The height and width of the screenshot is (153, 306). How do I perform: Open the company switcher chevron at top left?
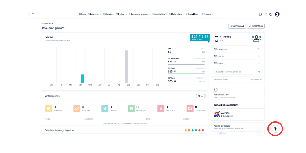tap(33, 14)
